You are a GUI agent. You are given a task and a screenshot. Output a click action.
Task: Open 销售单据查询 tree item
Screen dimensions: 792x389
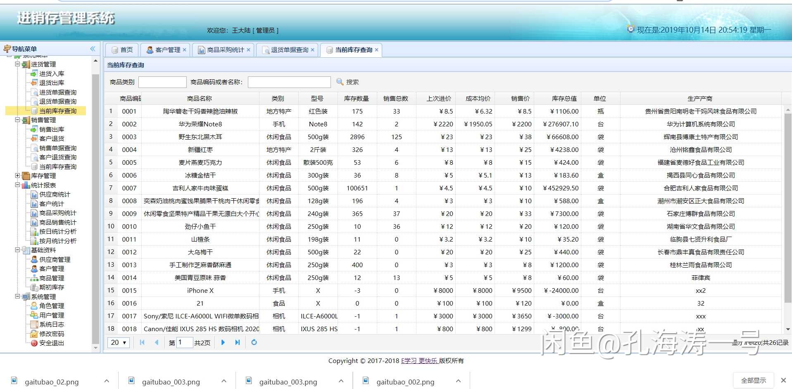(58, 148)
